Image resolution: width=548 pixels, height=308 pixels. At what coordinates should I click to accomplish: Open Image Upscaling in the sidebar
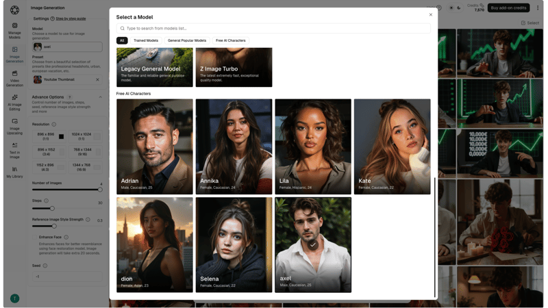click(14, 127)
